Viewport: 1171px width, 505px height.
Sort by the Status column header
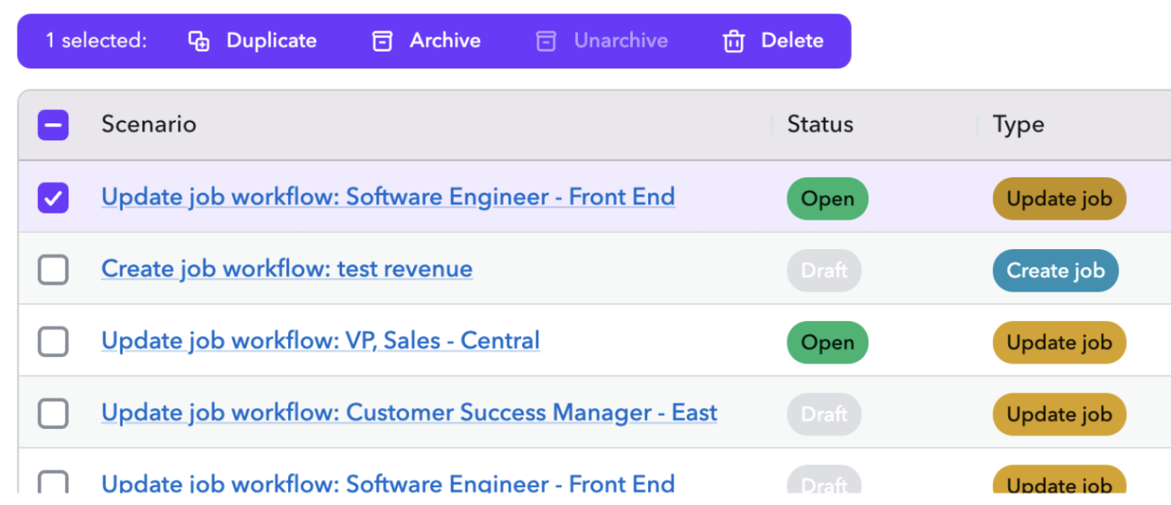tap(820, 125)
